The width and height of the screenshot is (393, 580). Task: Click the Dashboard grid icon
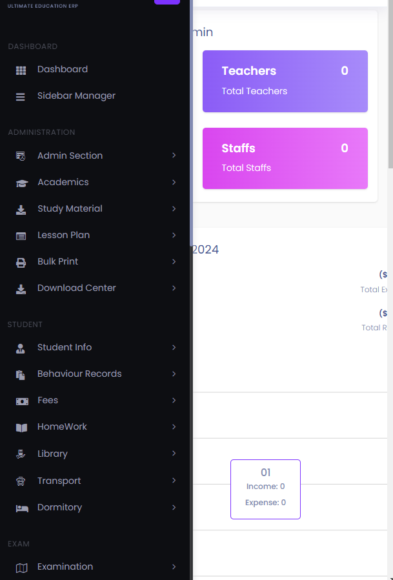21,70
